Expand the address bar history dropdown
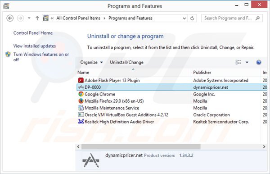This screenshot has width=270, height=174. (184, 18)
